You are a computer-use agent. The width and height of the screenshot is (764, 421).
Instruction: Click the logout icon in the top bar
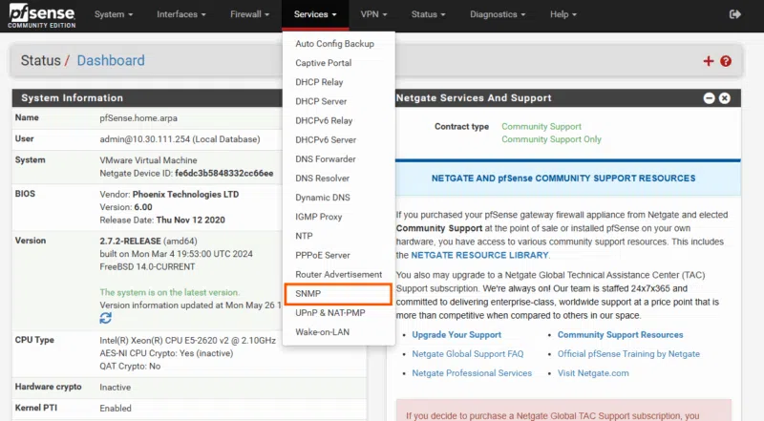click(x=734, y=14)
